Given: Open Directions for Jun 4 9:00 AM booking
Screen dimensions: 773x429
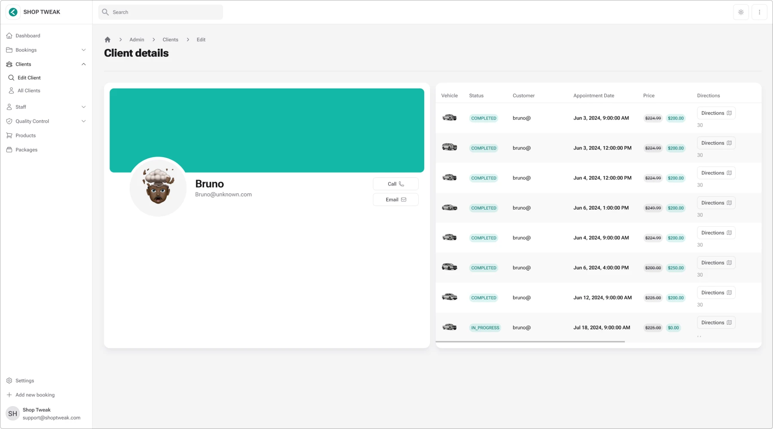Looking at the screenshot, I should pyautogui.click(x=716, y=233).
